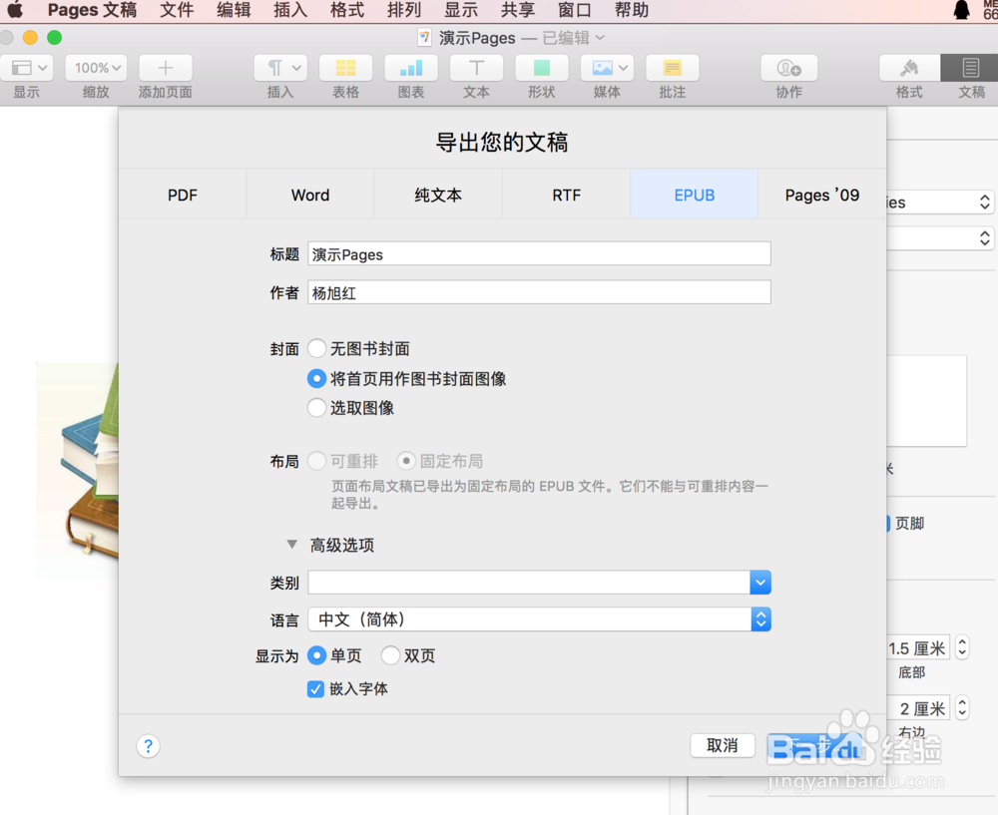Increase bottom margin with the 2 厘米 stepper
This screenshot has height=815, width=998.
(961, 702)
